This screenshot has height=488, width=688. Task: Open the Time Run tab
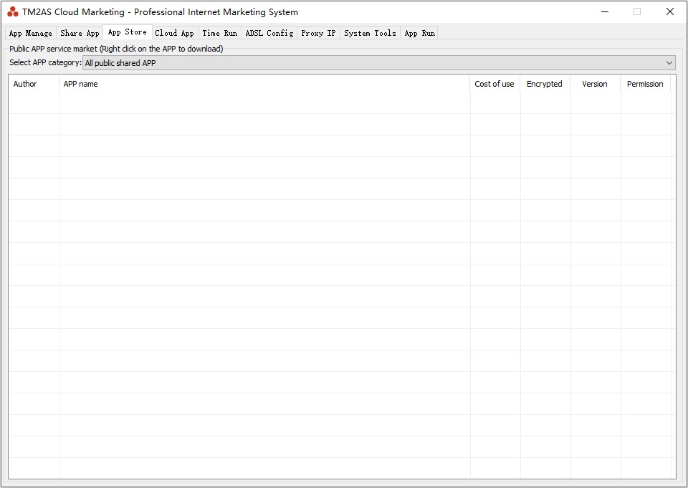[x=219, y=33]
